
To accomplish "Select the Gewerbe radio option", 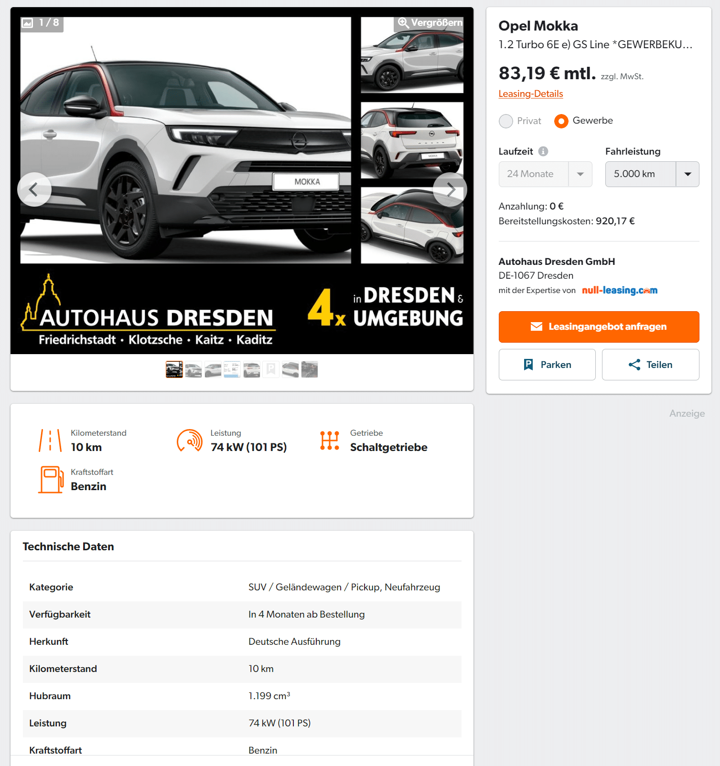I will [x=561, y=121].
